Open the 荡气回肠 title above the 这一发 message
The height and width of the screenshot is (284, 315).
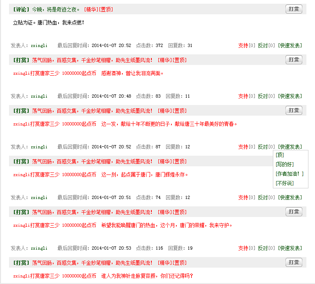pyautogui.click(x=92, y=111)
